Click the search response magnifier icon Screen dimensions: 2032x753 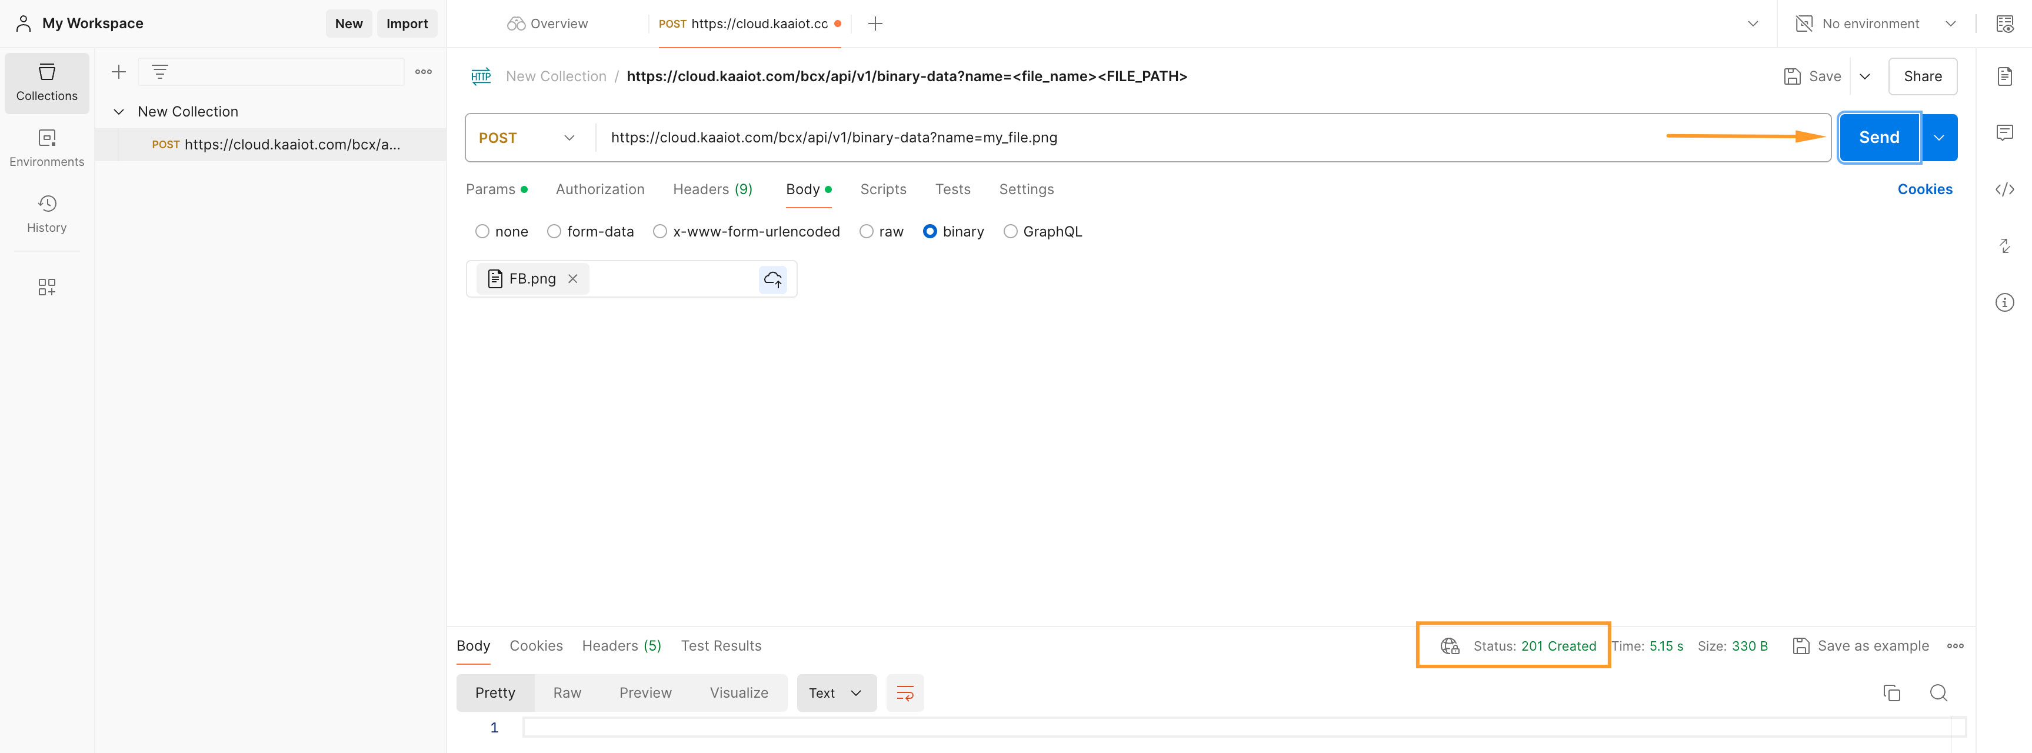(1938, 693)
